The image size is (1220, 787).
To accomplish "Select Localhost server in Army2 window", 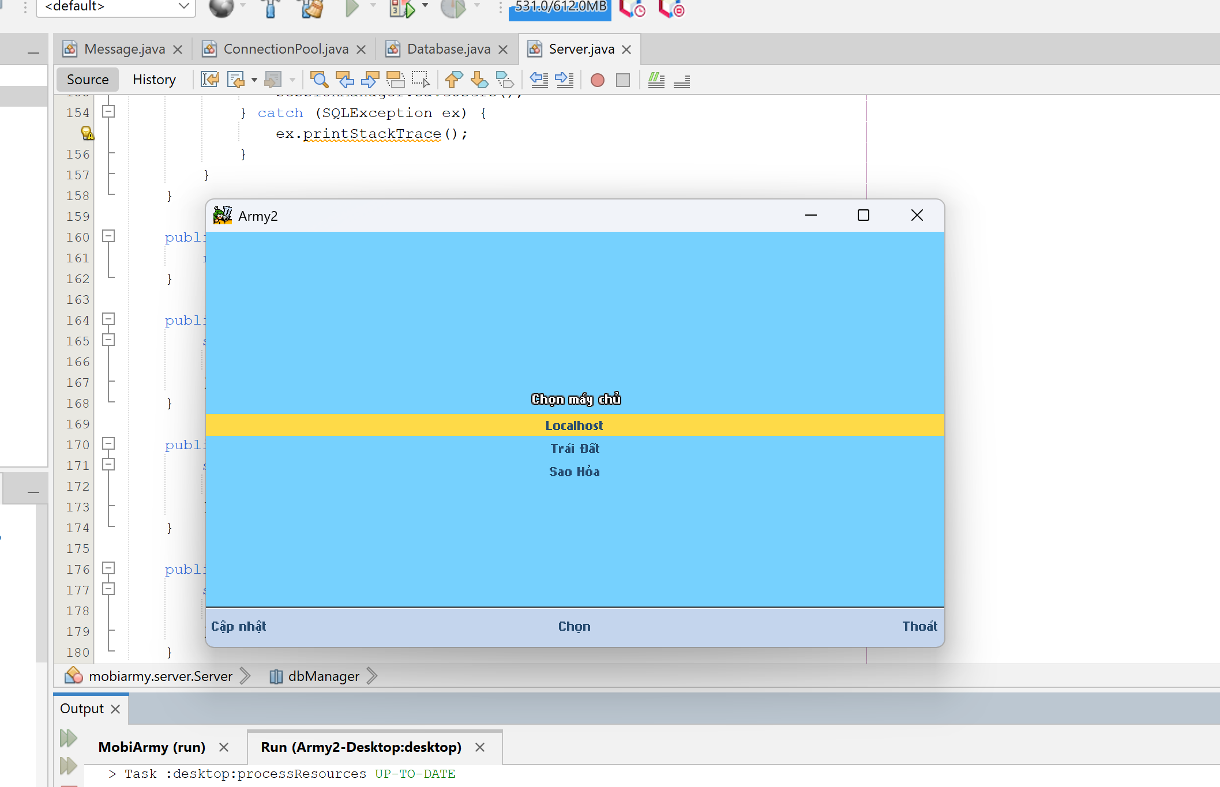I will tap(575, 425).
